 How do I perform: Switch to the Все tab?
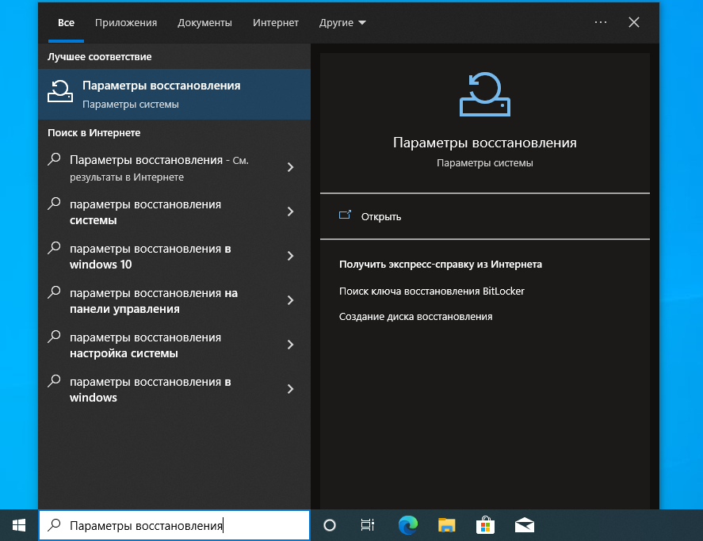[x=66, y=23]
